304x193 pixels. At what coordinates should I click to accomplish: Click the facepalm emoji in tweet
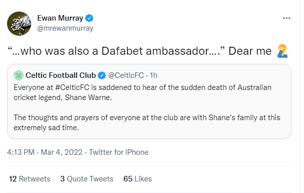tap(282, 51)
